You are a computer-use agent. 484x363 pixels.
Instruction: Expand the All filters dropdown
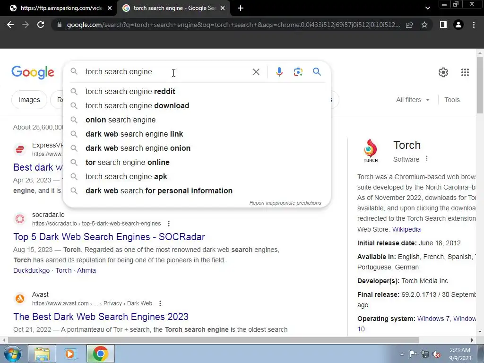pos(413,100)
